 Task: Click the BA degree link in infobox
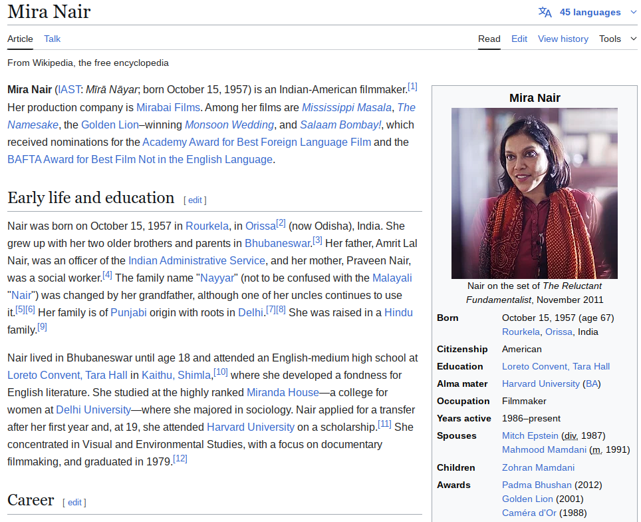[592, 384]
